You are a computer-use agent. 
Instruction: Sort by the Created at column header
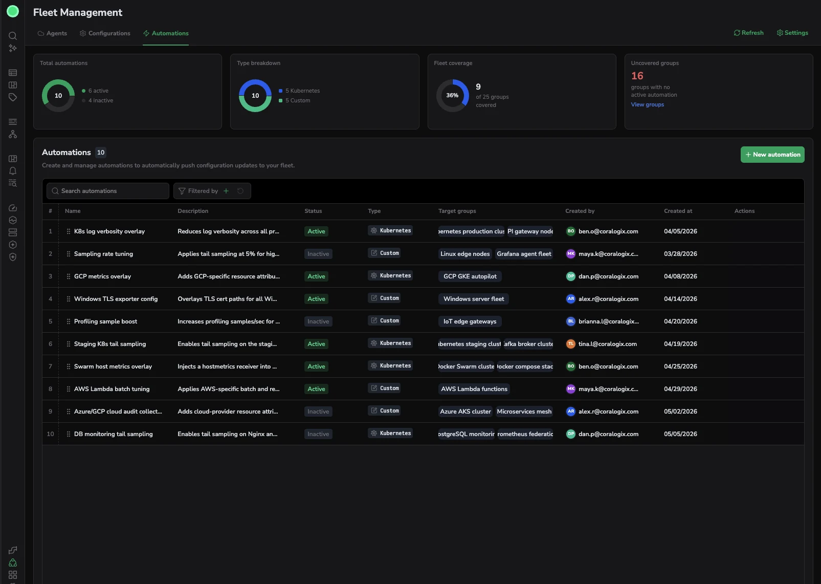click(x=678, y=211)
